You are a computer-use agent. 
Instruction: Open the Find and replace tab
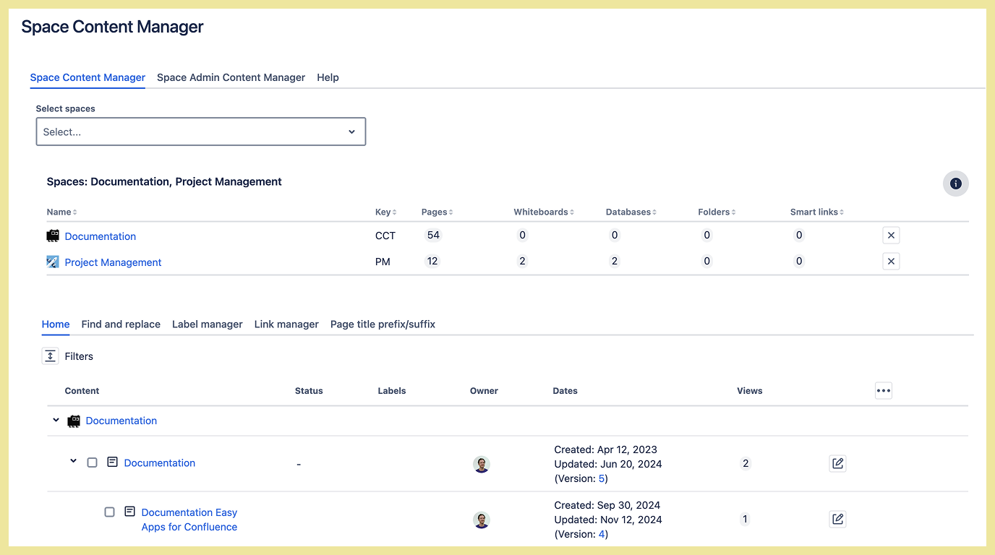[x=121, y=324]
